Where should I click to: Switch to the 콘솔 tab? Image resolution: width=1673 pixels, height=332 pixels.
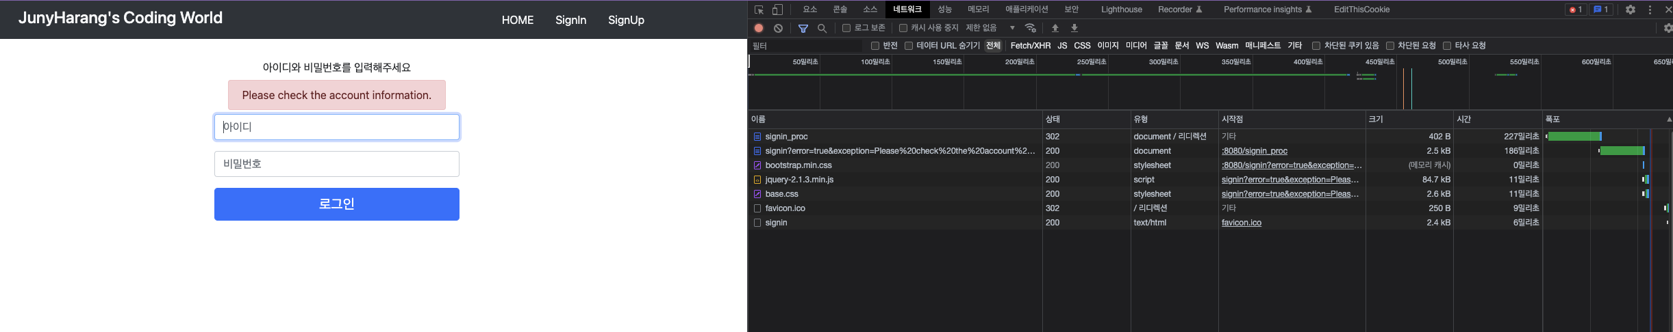840,10
